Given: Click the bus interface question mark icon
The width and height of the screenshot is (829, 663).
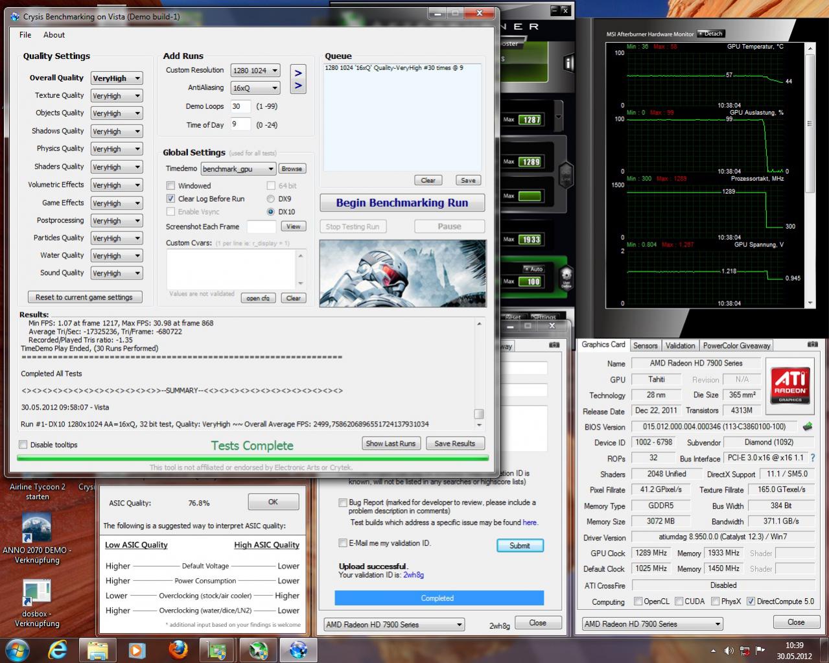Looking at the screenshot, I should tap(812, 458).
